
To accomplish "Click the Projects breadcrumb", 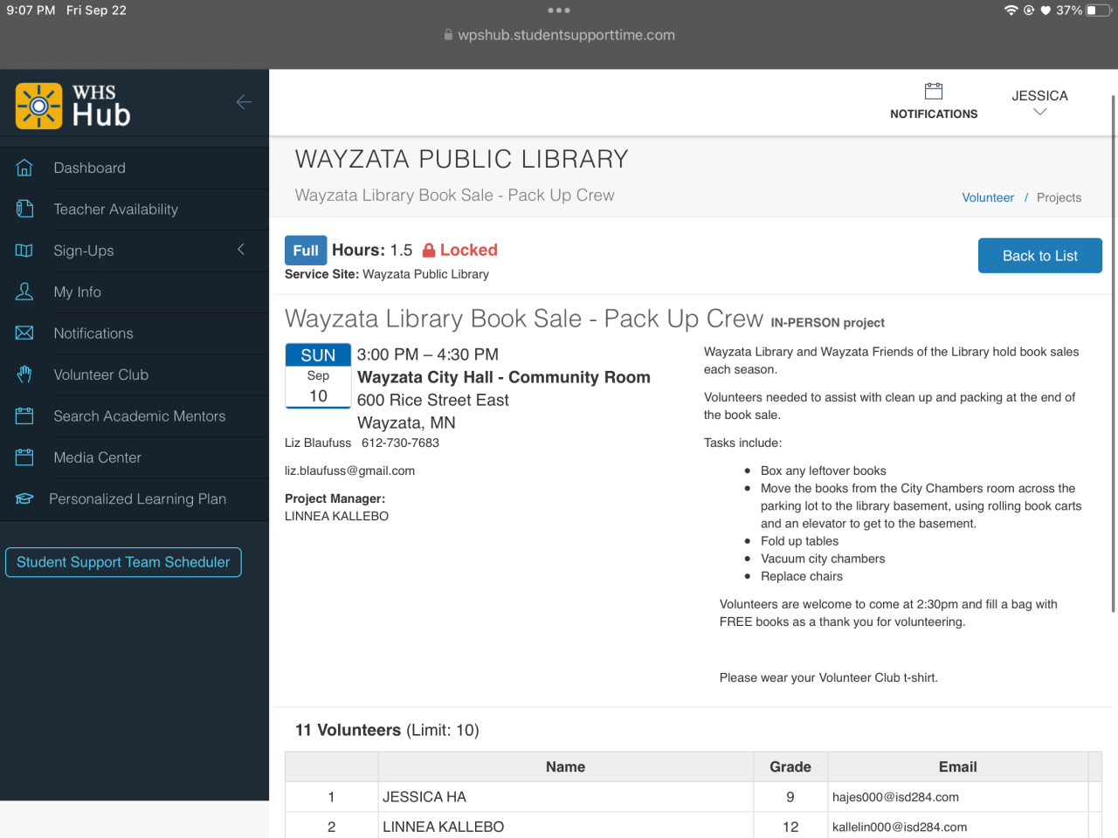I will click(x=1059, y=198).
